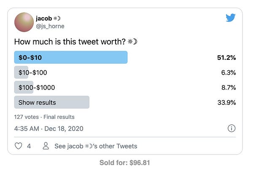The height and width of the screenshot is (171, 253).
Task: Click jacob's round profile avatar
Action: 25,22
